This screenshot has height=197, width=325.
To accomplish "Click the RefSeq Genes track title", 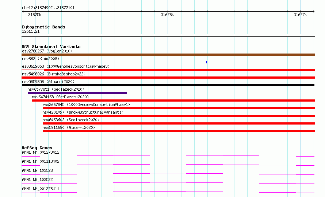I will (x=37, y=148).
